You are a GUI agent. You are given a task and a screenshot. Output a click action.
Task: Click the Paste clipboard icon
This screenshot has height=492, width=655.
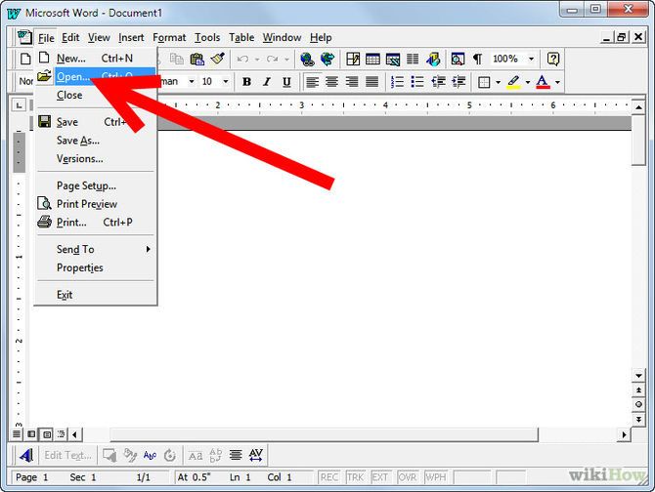[x=196, y=59]
